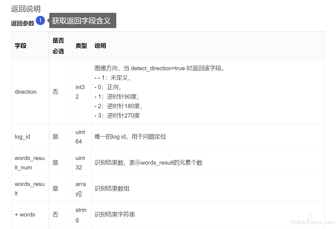
Task: Click the 返回参数 subheading
Action: pyautogui.click(x=23, y=23)
